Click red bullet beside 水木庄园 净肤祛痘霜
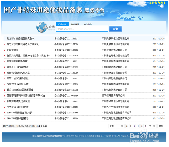This screenshot has height=147, width=169. click(5, 107)
